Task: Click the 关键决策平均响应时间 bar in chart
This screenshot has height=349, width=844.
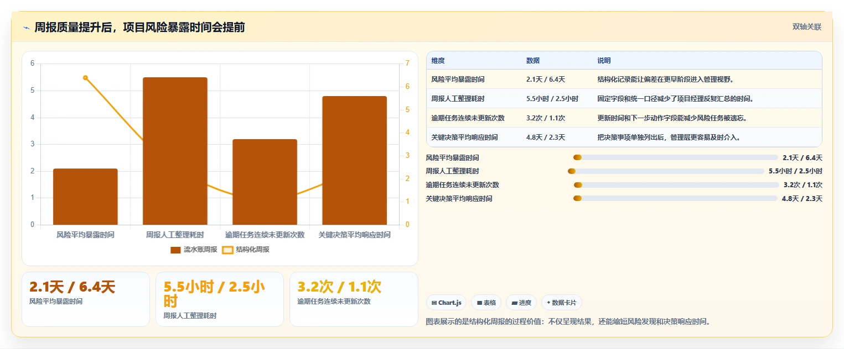Action: pos(354,160)
